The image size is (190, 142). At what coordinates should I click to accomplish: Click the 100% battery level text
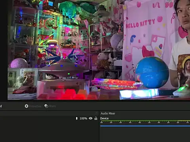[84, 118]
